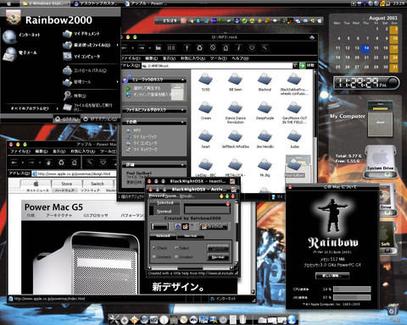Click the Unselect radio button in BlackNightOSX
Viewport: 407px width, 325px height.
click(184, 257)
